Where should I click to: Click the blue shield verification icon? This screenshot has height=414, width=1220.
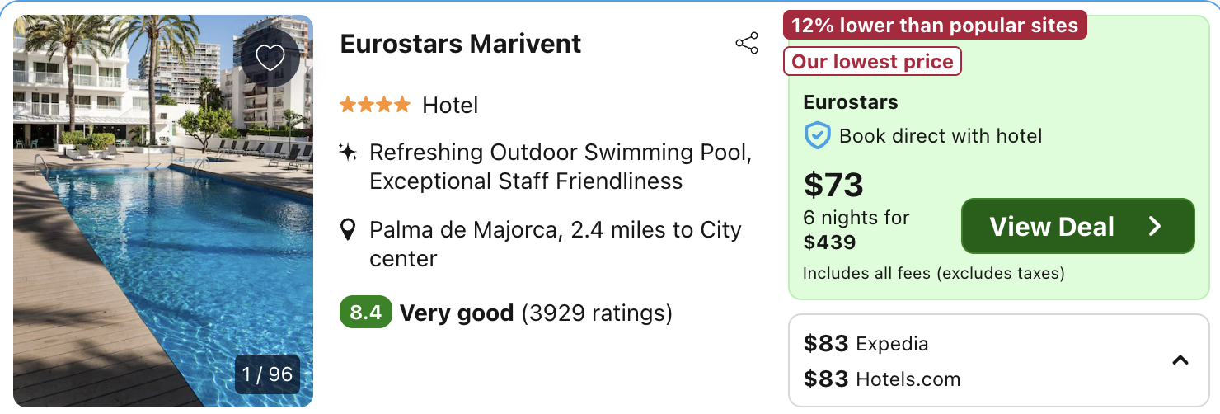click(817, 136)
